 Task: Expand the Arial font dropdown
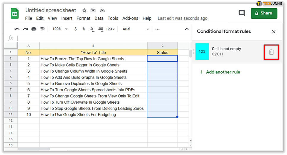point(136,29)
